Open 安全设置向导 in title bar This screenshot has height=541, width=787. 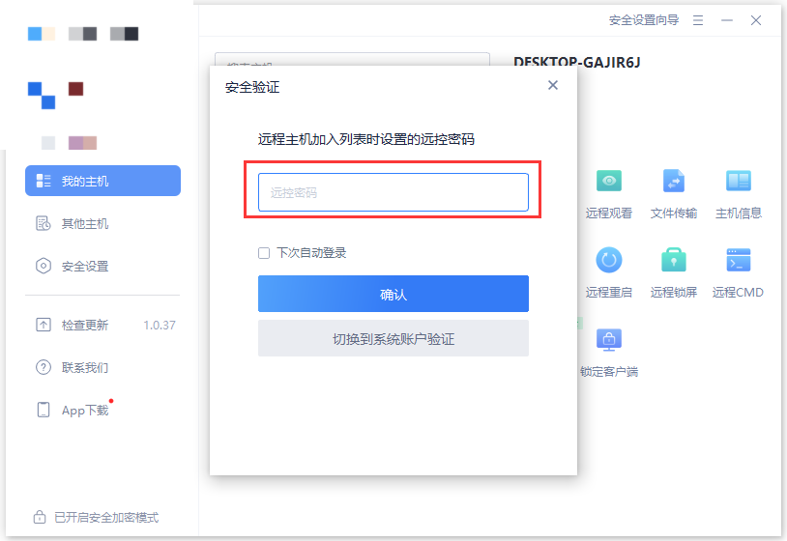click(x=644, y=20)
